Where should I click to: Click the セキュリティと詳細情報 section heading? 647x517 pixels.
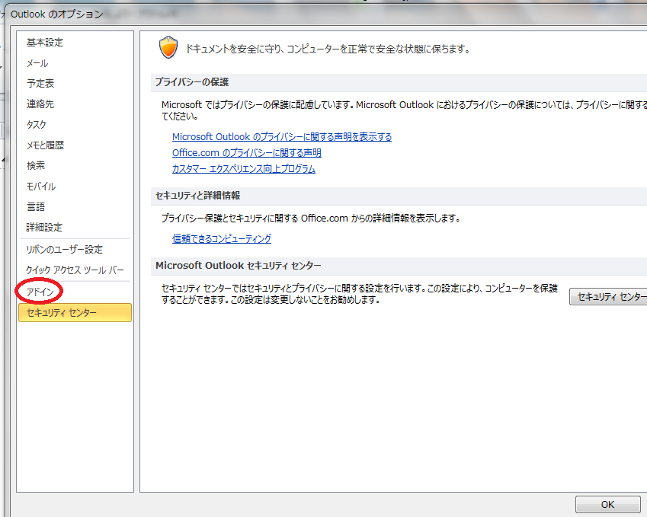tap(197, 196)
